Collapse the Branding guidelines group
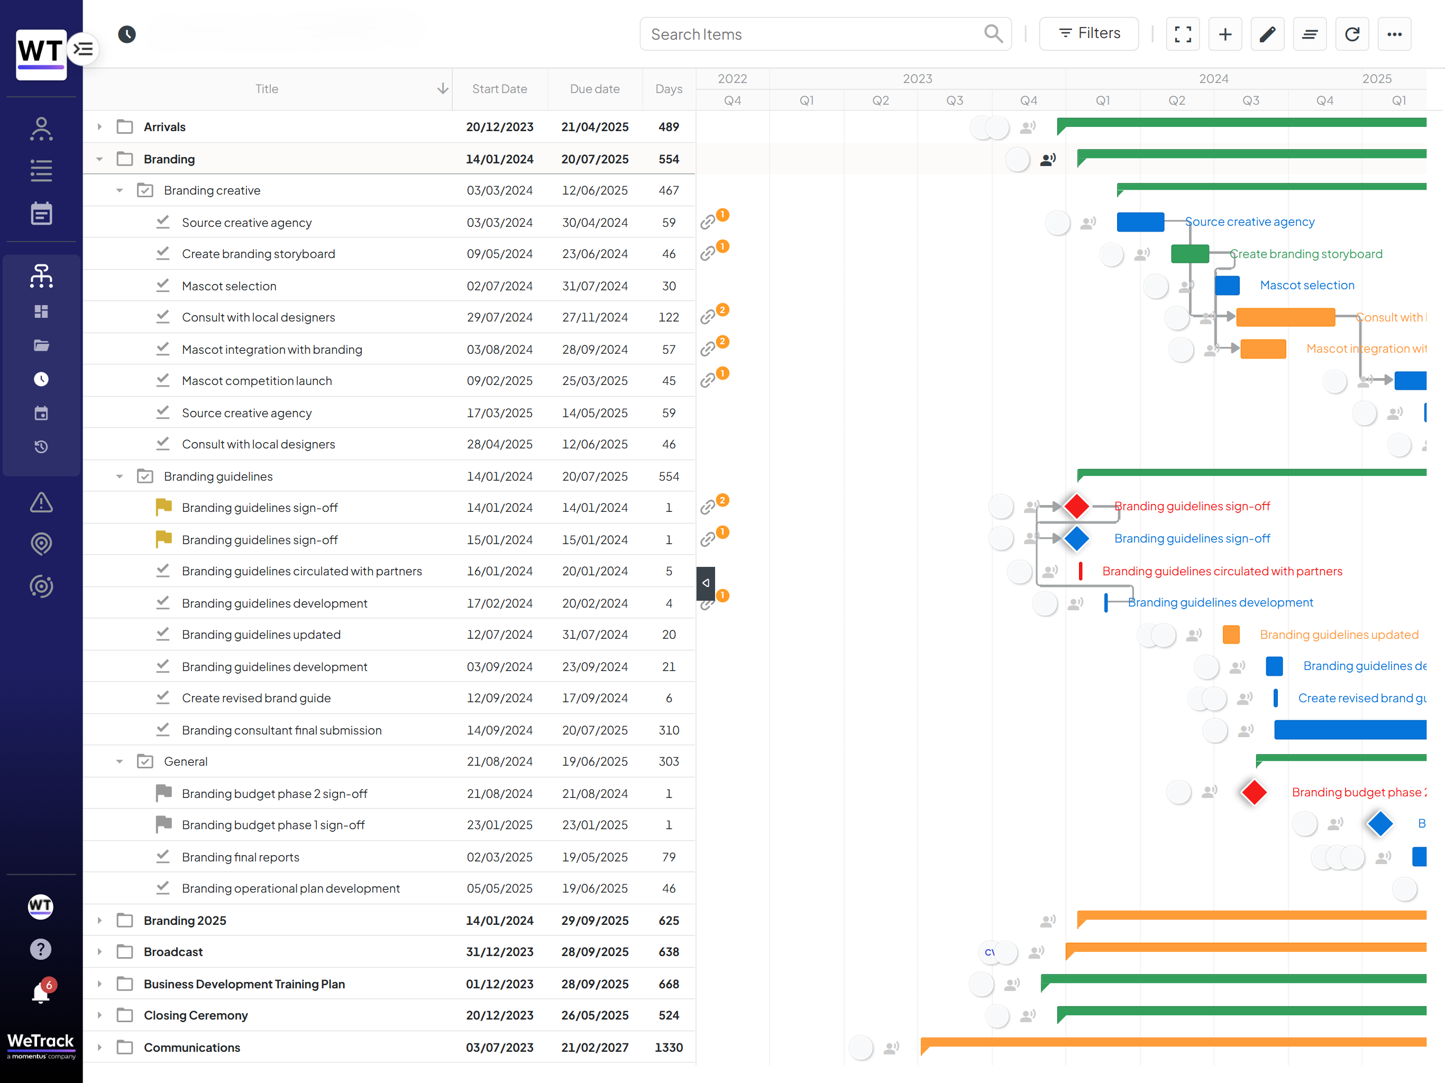Screen dimensions: 1445x1083 [x=120, y=476]
